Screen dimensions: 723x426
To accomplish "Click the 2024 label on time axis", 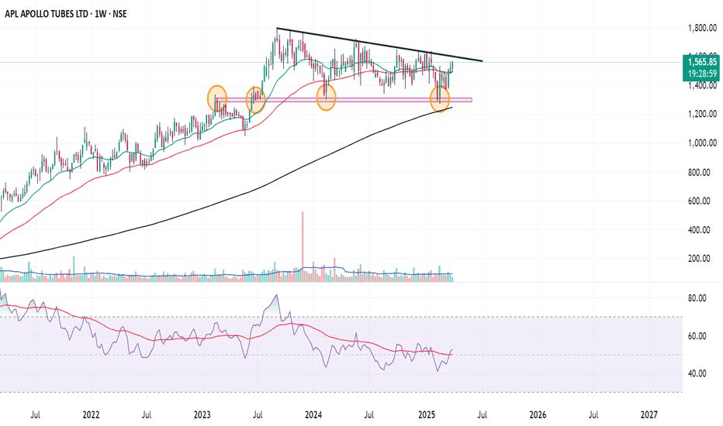I will [x=313, y=415].
